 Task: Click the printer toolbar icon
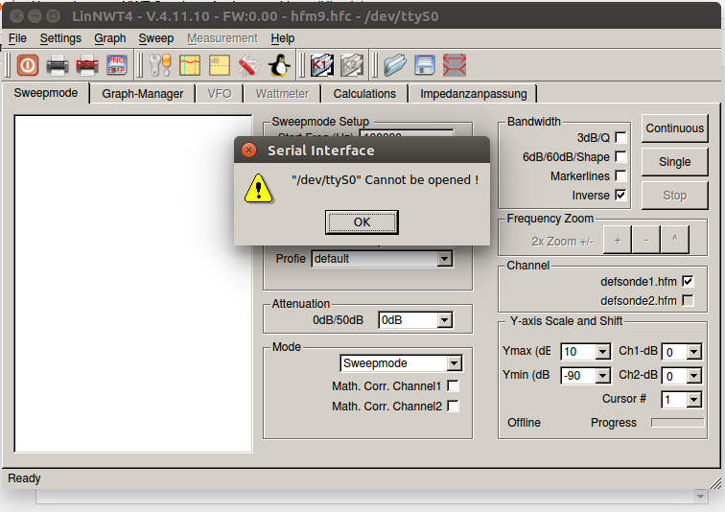click(58, 65)
